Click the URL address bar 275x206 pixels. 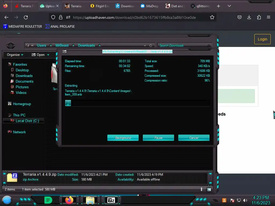click(x=134, y=17)
